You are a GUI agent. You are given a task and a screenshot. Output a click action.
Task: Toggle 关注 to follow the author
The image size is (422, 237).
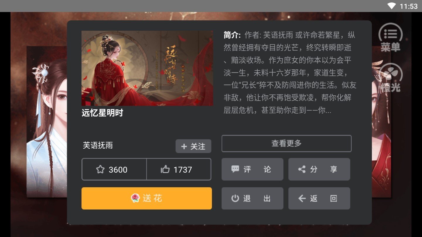[x=193, y=146]
